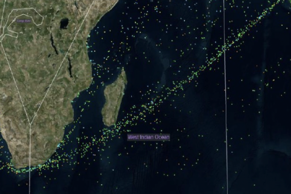The height and width of the screenshot is (194, 291).
Task: Select the Congo River region label
Action: pyautogui.click(x=24, y=21)
